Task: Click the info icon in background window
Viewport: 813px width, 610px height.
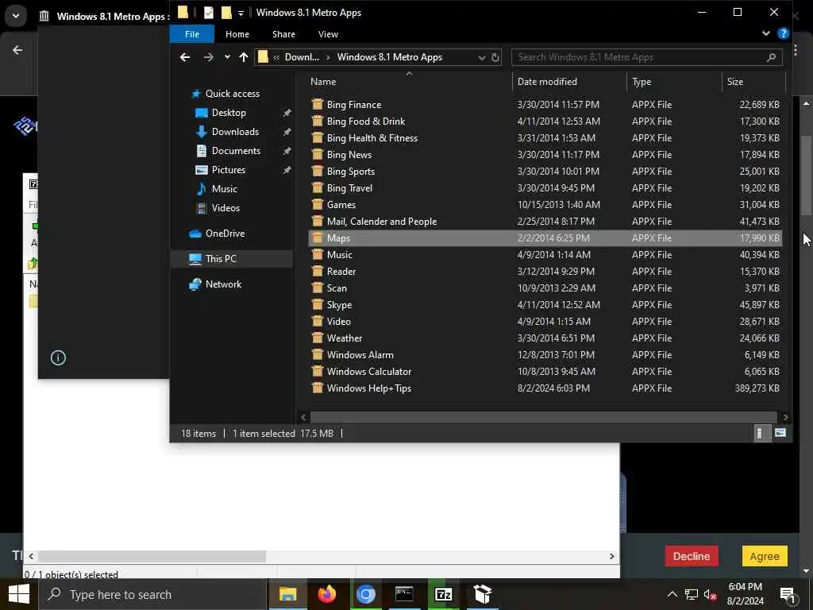Action: [58, 357]
